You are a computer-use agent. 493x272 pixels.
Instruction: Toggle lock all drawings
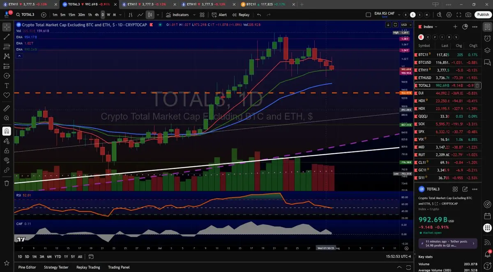tap(7, 151)
